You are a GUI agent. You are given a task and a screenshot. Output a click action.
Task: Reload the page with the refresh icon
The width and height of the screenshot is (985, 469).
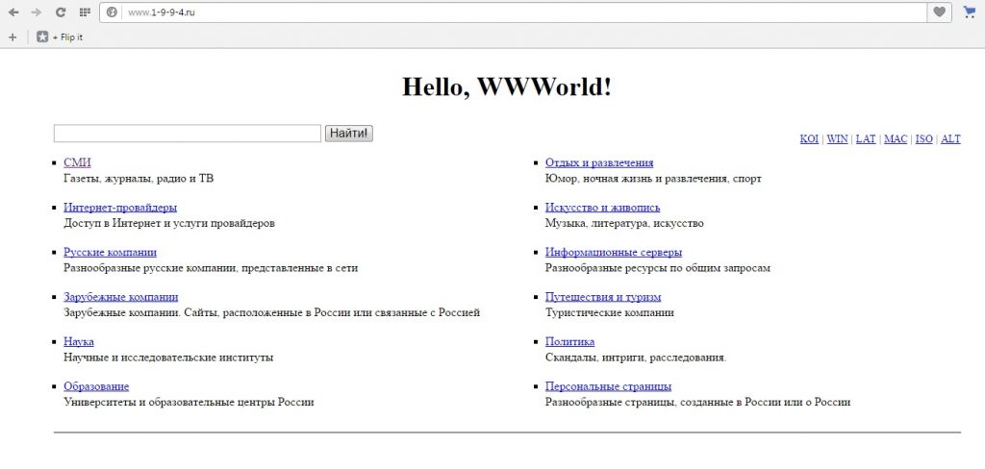(x=61, y=12)
